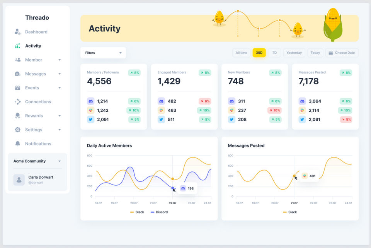Click the red 5% badge in Messages Posted card
Viewport: 371px width, 248px height.
tap(346, 120)
